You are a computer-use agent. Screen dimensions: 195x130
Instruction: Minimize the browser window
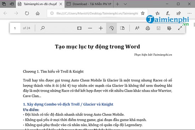167,4
